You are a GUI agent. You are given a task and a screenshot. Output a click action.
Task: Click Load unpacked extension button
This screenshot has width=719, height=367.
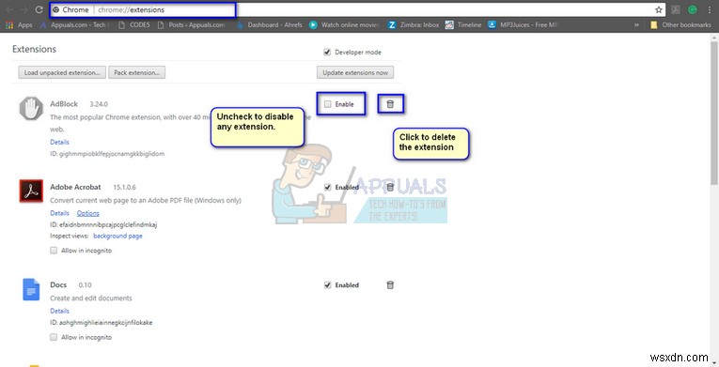coord(62,72)
